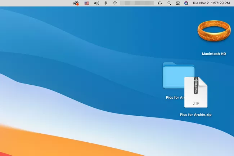Toggle Control Center from the menu bar

click(x=177, y=3)
